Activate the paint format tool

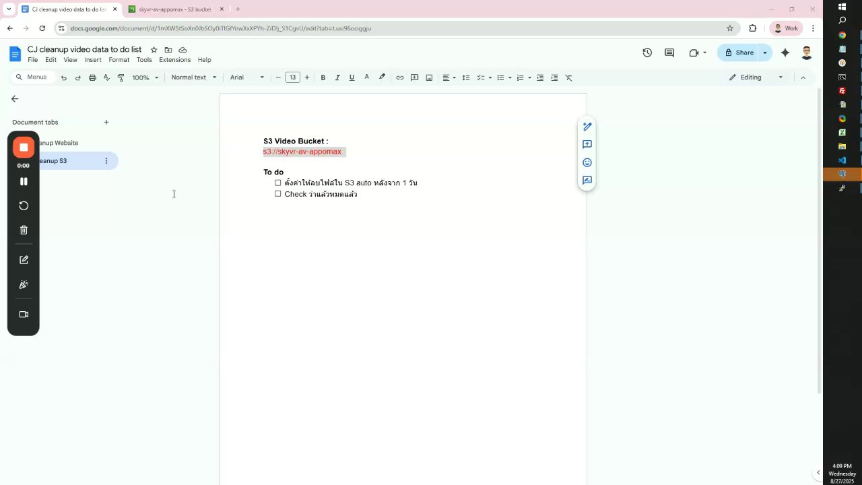[x=121, y=77]
